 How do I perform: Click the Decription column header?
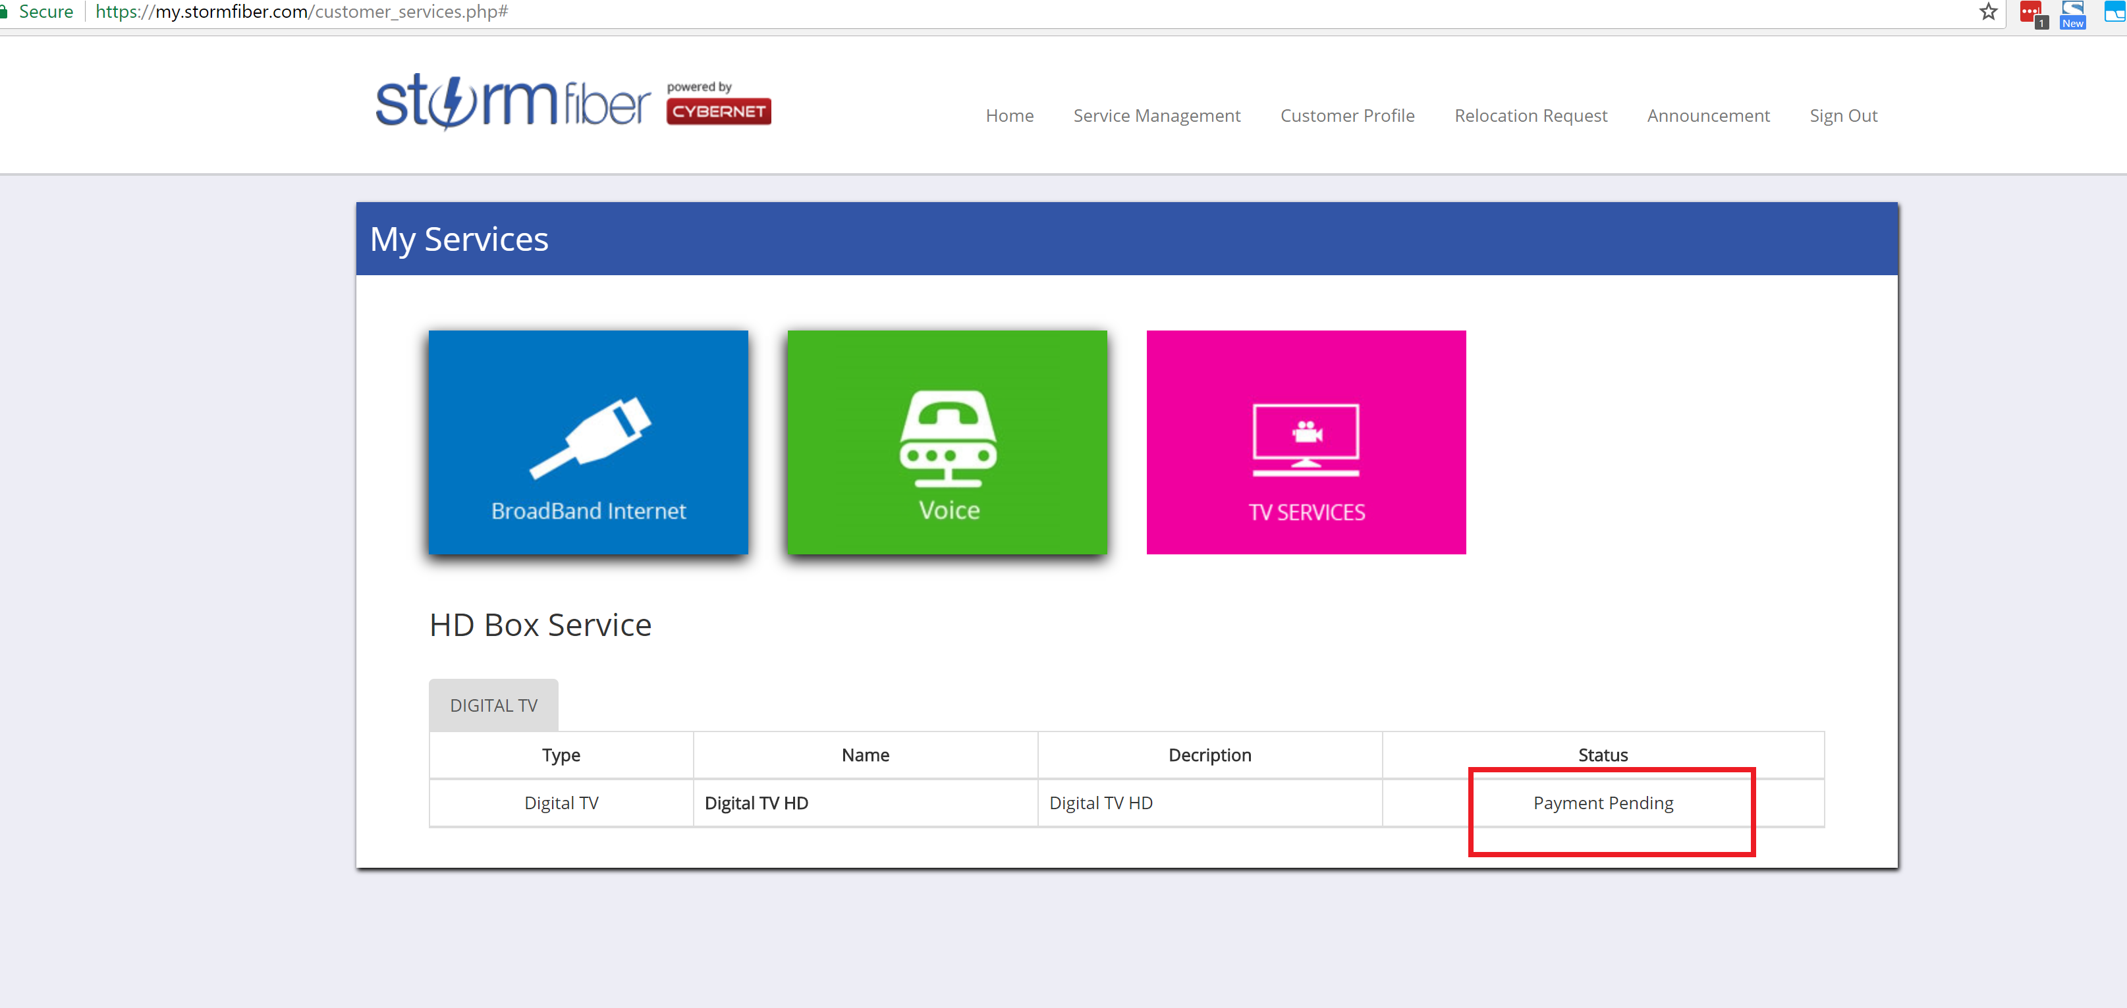tap(1209, 755)
